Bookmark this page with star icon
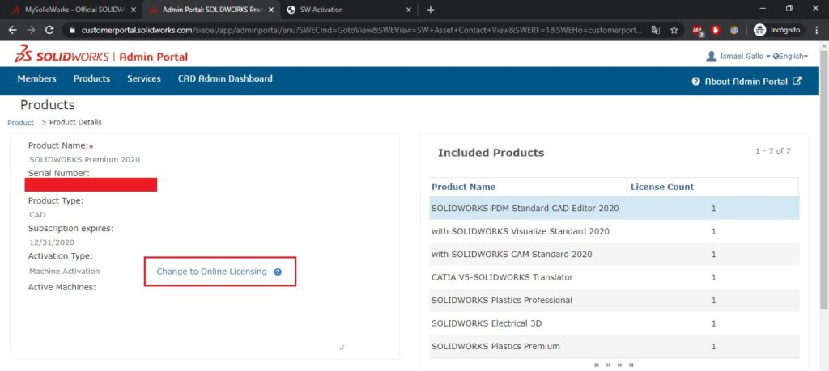The height and width of the screenshot is (371, 829). coord(674,30)
